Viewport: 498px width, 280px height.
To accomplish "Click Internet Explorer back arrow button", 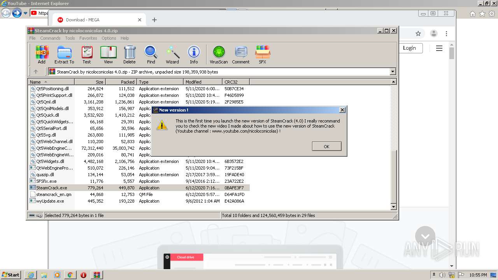I will (x=6, y=13).
